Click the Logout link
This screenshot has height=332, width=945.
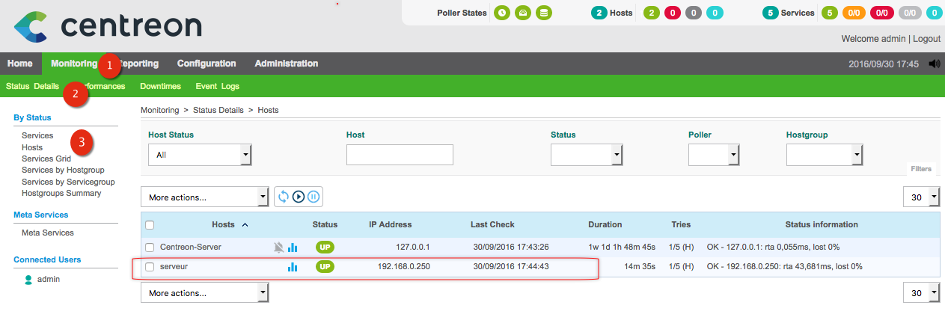click(x=926, y=38)
